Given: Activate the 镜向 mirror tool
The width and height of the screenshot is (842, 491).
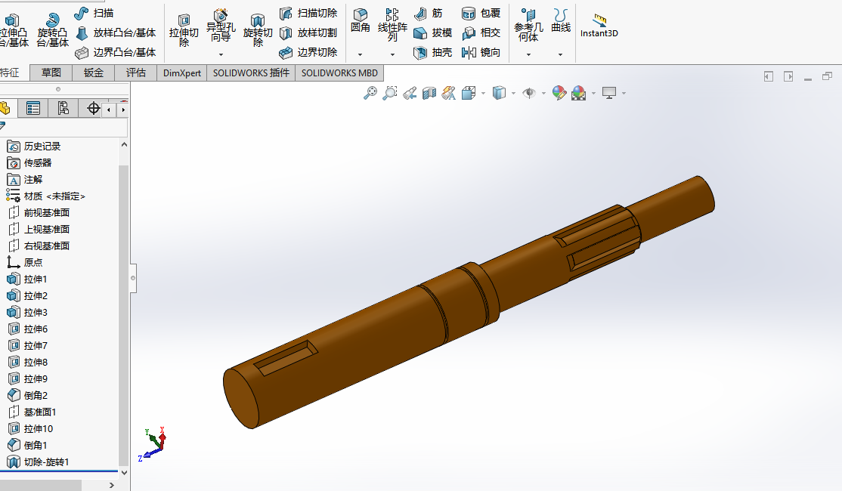Looking at the screenshot, I should pos(481,52).
